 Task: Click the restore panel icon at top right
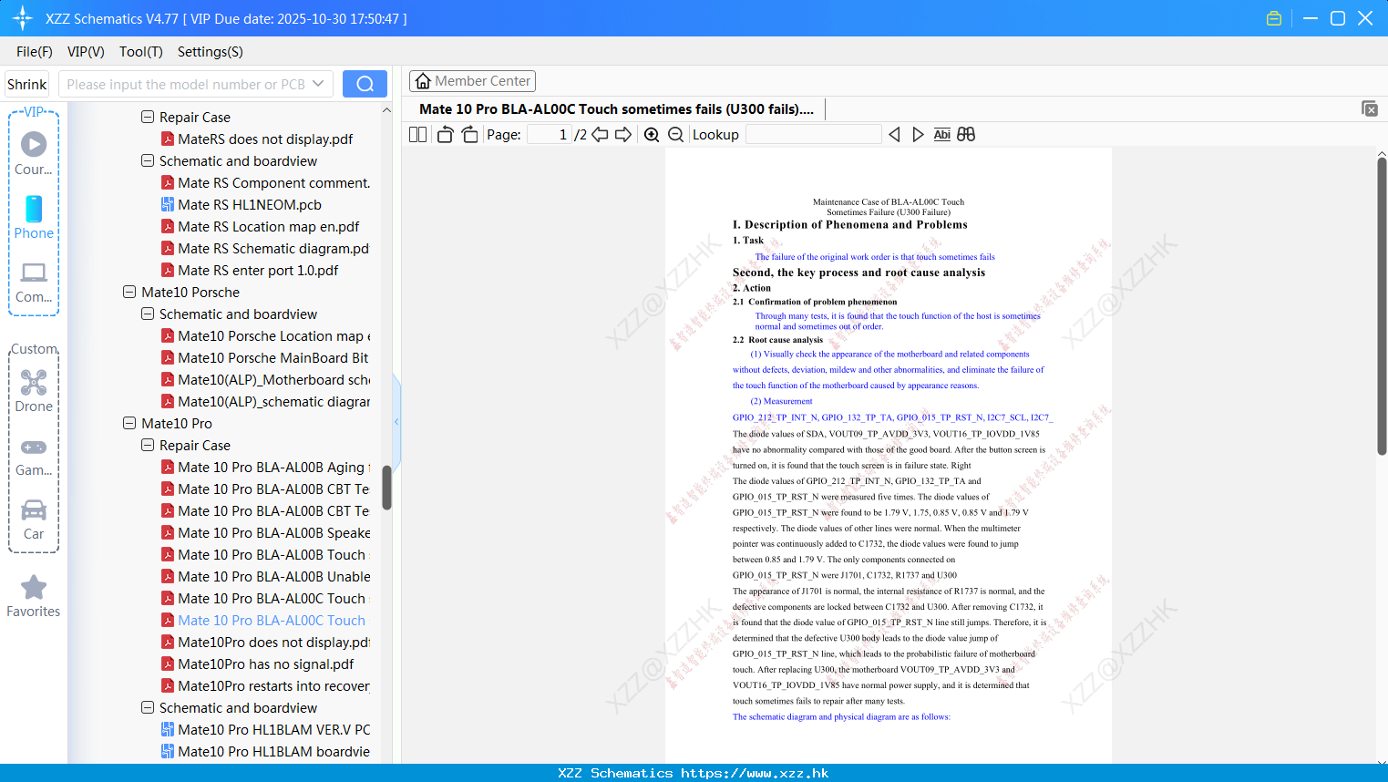click(x=1370, y=108)
